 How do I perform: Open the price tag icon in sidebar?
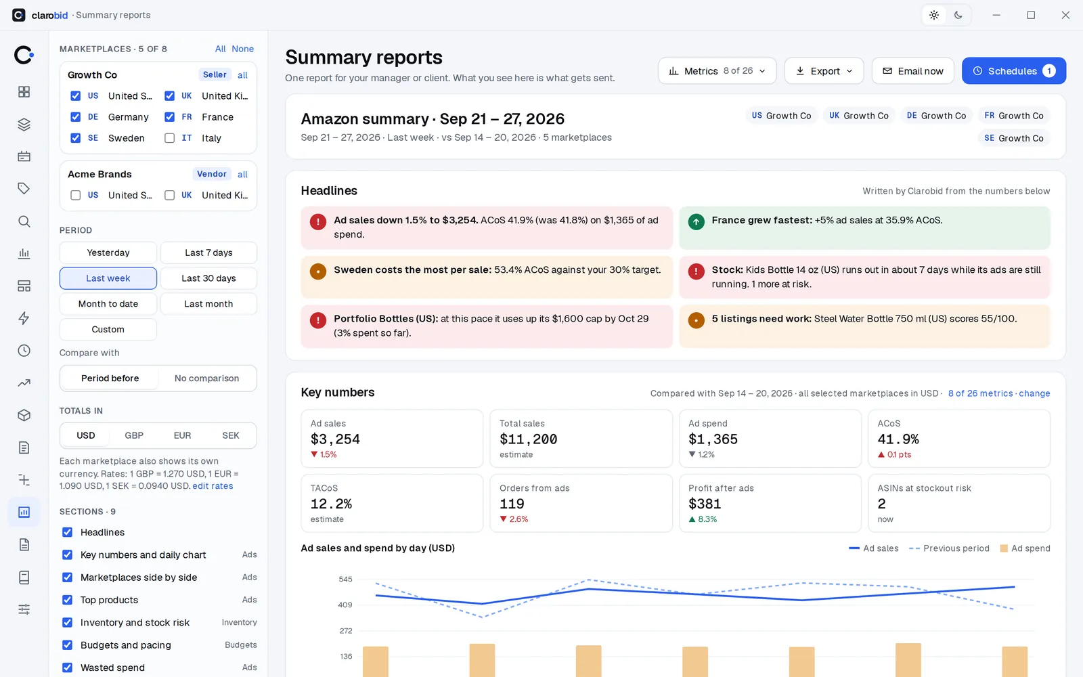[24, 189]
